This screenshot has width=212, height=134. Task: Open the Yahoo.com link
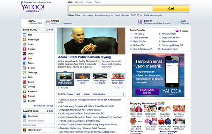[x=67, y=23]
